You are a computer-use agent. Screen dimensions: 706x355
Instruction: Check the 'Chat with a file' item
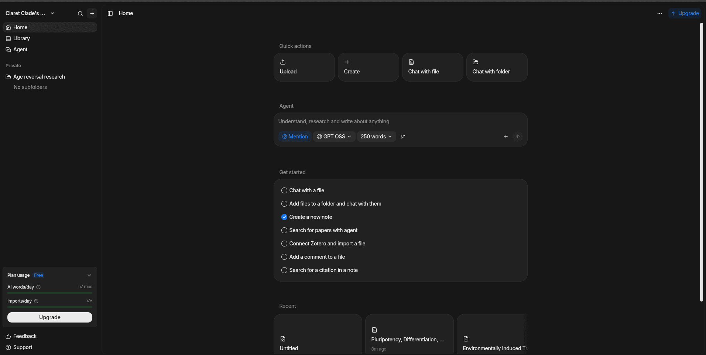[284, 190]
